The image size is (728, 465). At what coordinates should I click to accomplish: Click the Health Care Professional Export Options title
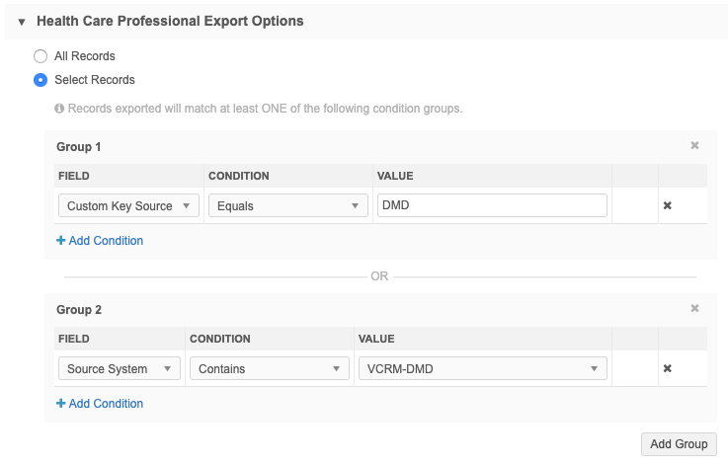coord(170,21)
